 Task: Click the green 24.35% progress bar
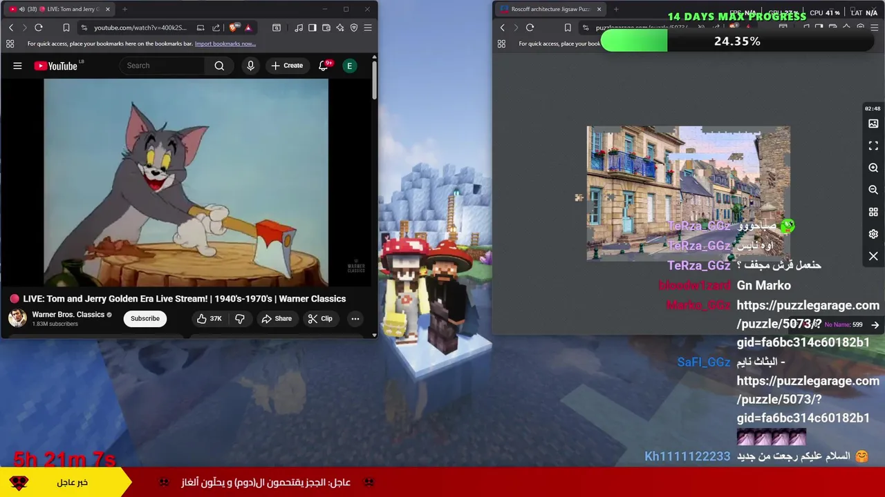point(634,41)
